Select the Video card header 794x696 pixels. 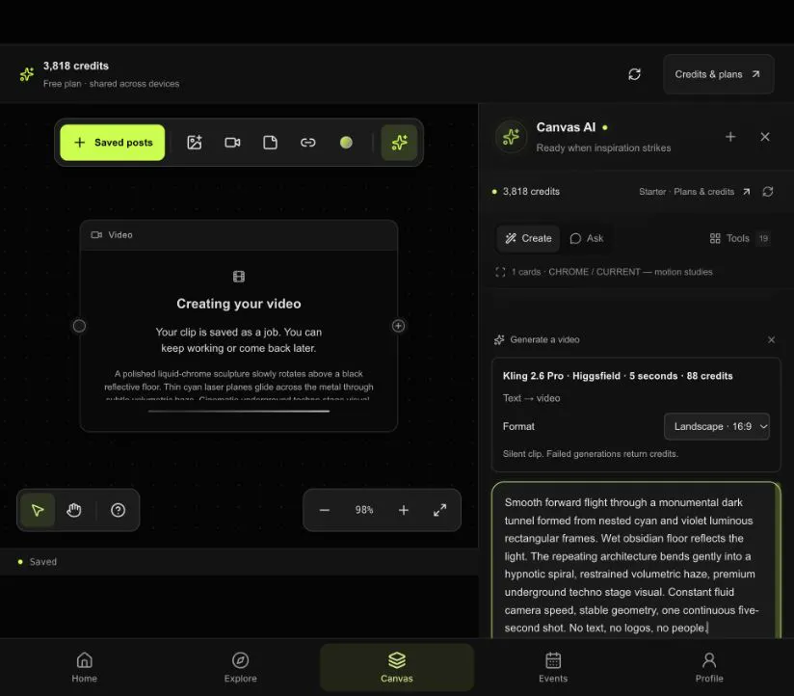coord(239,235)
